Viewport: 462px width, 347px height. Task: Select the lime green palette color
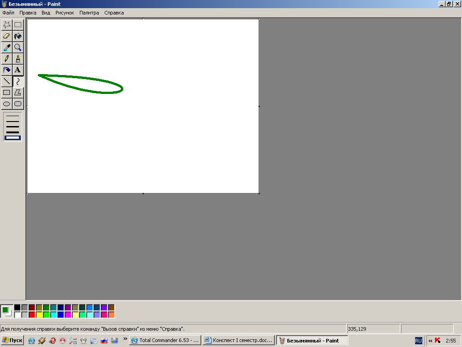coord(46,315)
